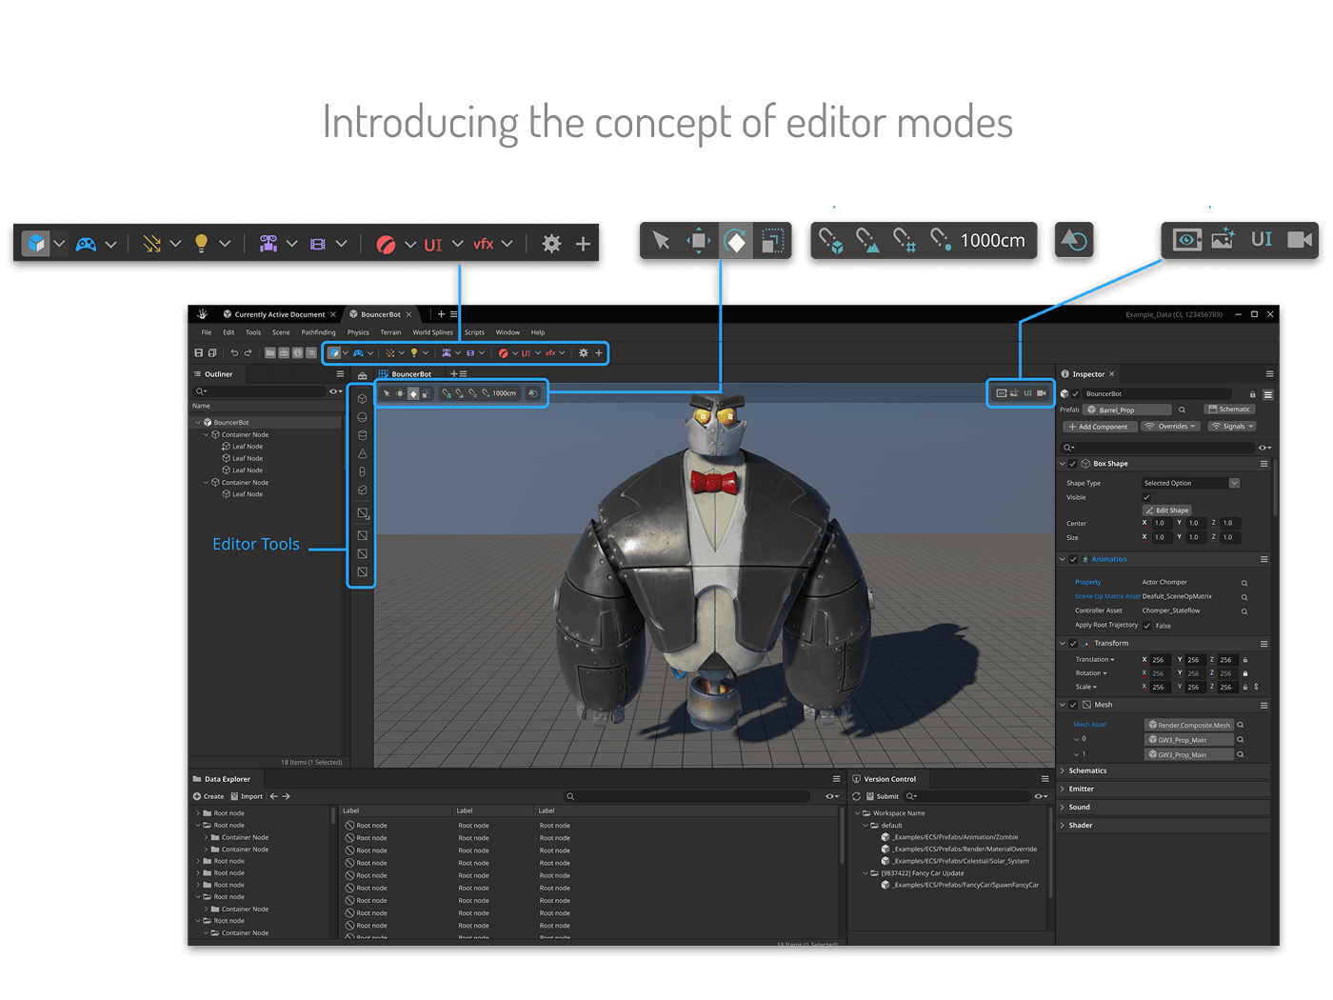Pick the cylinder shape tool in Editor Tools
The height and width of the screenshot is (1000, 1333).
(362, 434)
